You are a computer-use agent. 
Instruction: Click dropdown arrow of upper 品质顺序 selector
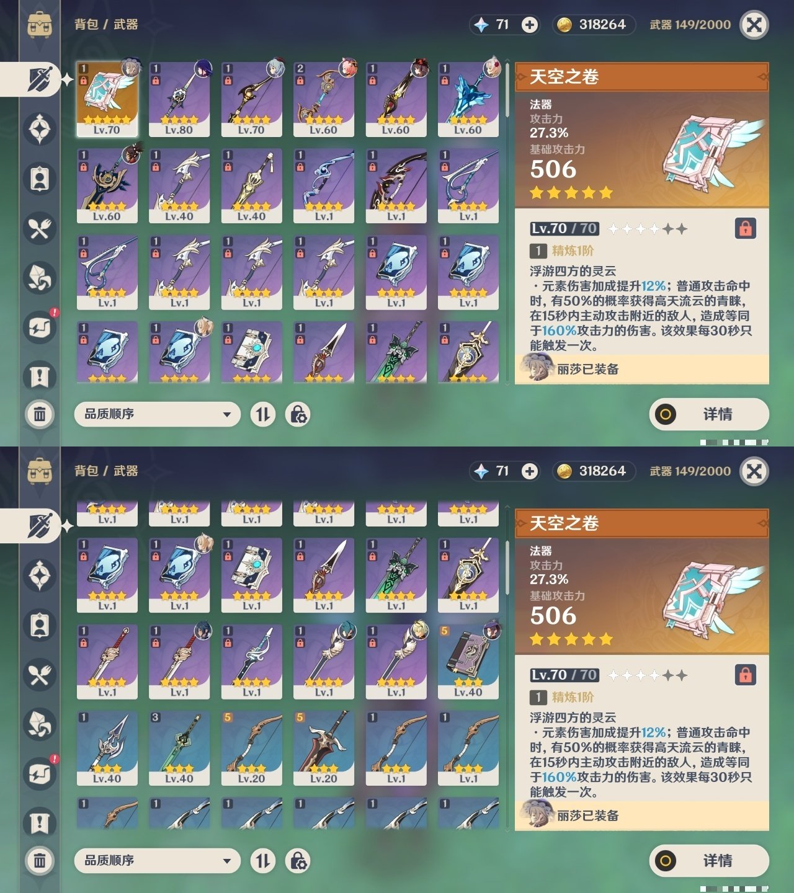(x=227, y=414)
